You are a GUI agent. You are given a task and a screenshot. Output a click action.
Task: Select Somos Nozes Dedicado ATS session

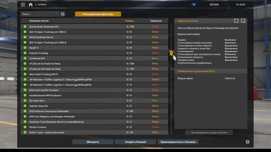pyautogui.click(x=94, y=27)
